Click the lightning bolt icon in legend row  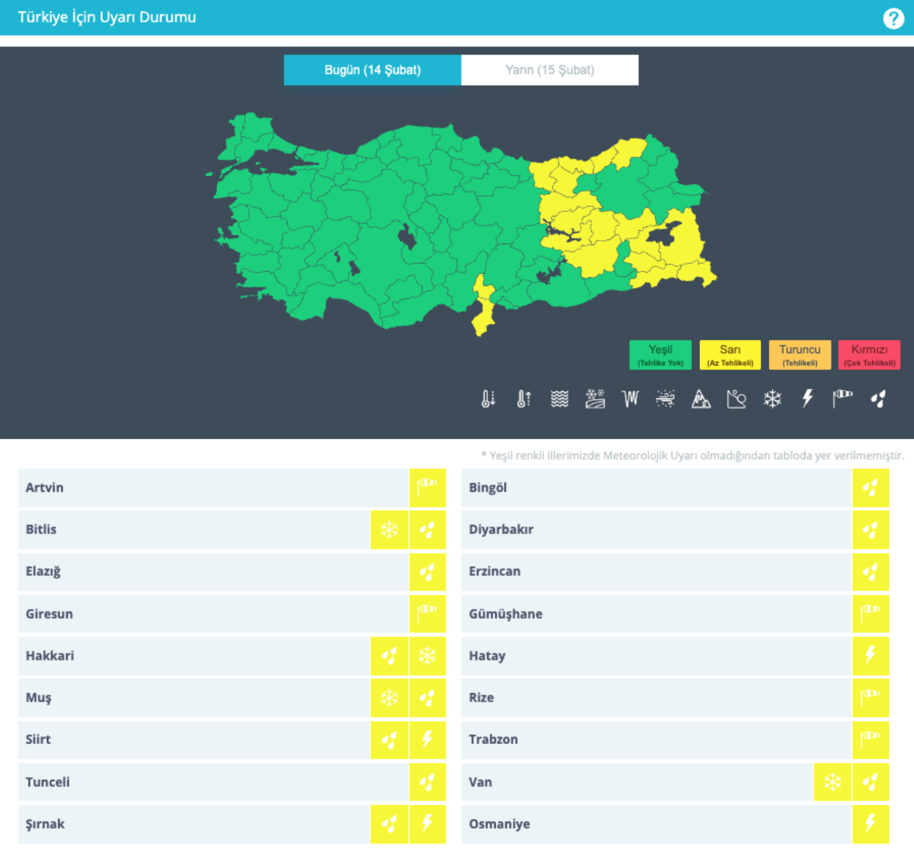coord(808,398)
